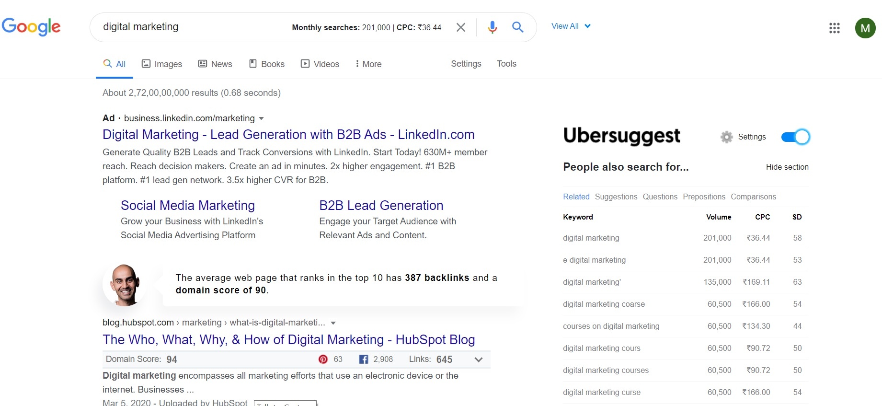
Task: Click keyword 'digital marketing courses'
Action: [x=606, y=370]
